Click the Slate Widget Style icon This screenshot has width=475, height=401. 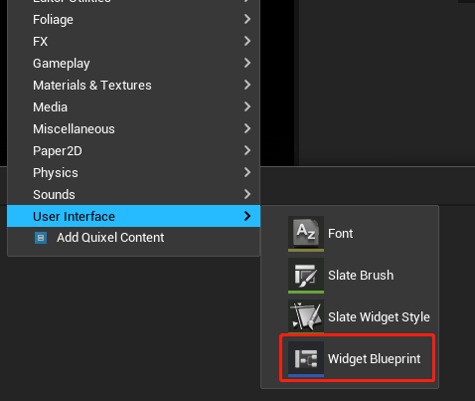click(306, 316)
